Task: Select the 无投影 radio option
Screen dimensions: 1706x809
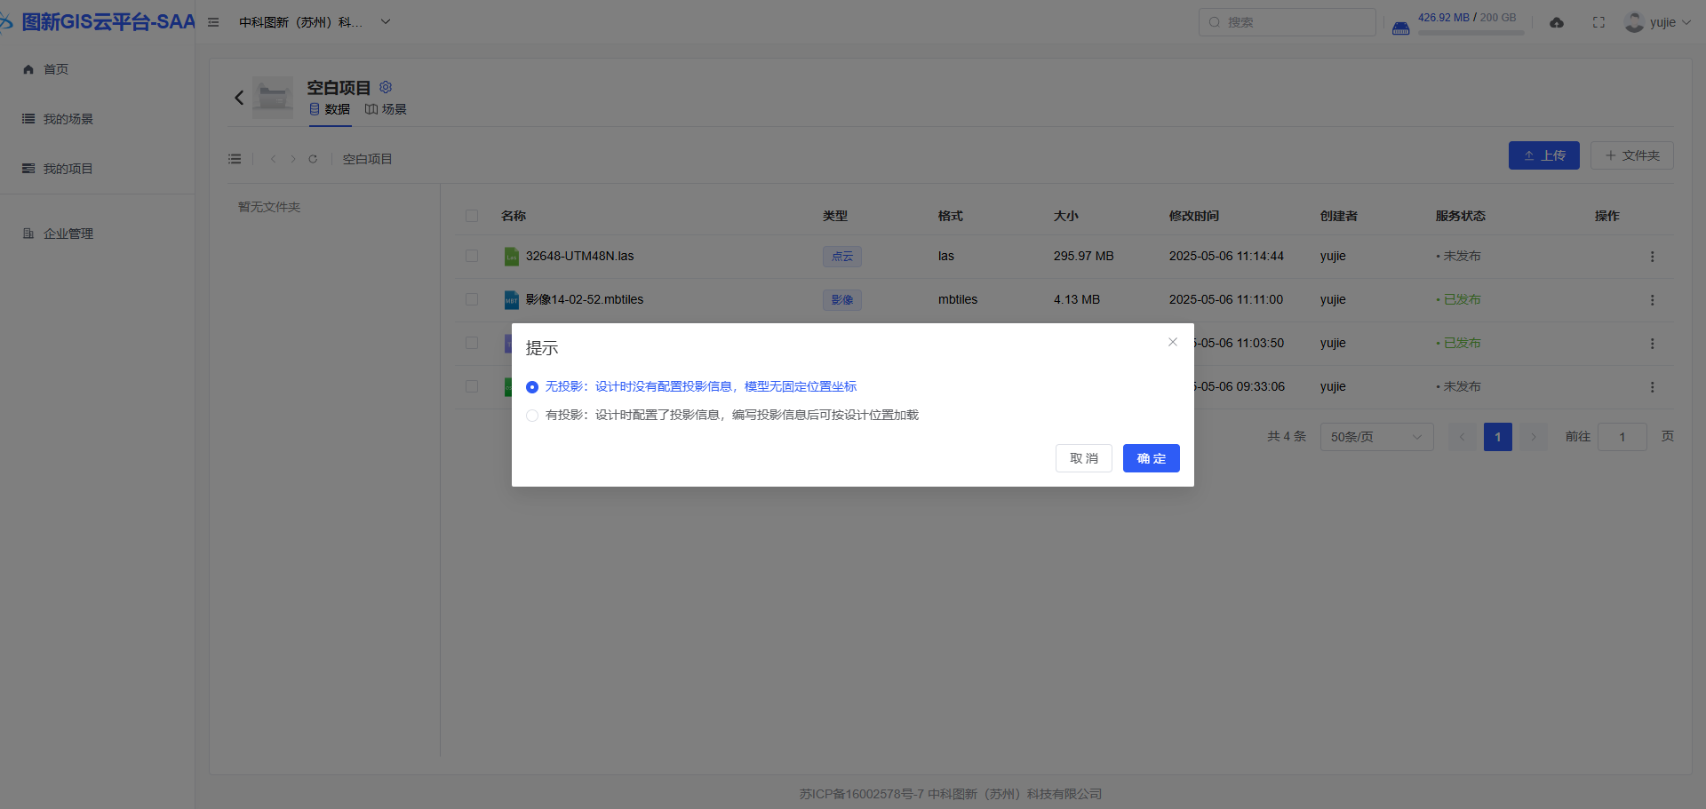Action: tap(532, 387)
